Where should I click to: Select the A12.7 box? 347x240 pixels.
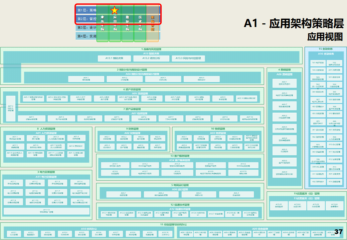click(216, 214)
